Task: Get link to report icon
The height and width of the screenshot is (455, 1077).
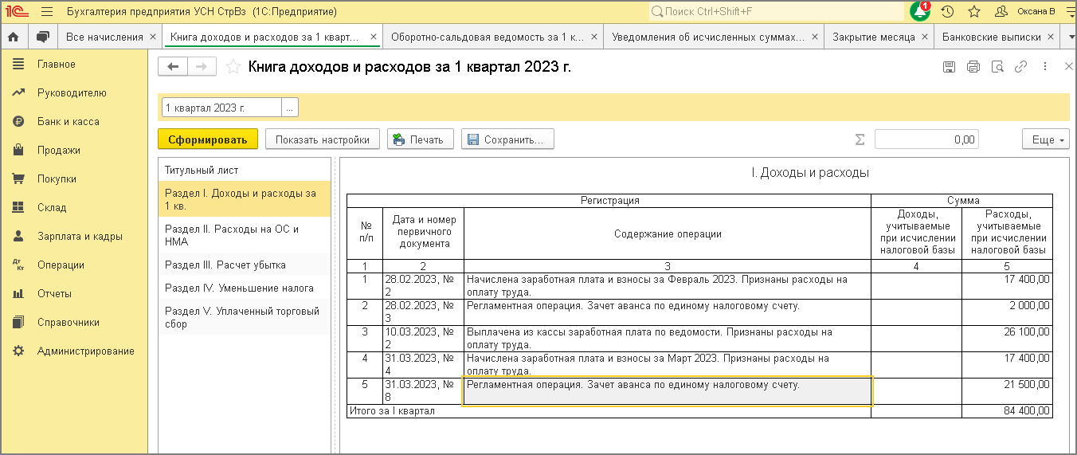Action: pos(1020,67)
